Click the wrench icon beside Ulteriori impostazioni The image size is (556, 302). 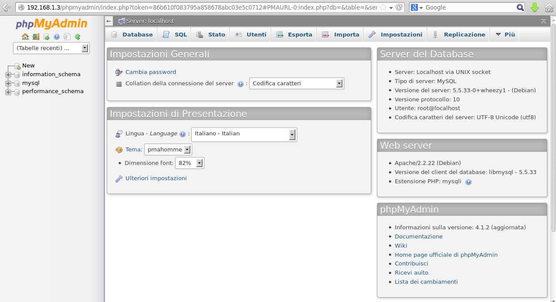(119, 178)
